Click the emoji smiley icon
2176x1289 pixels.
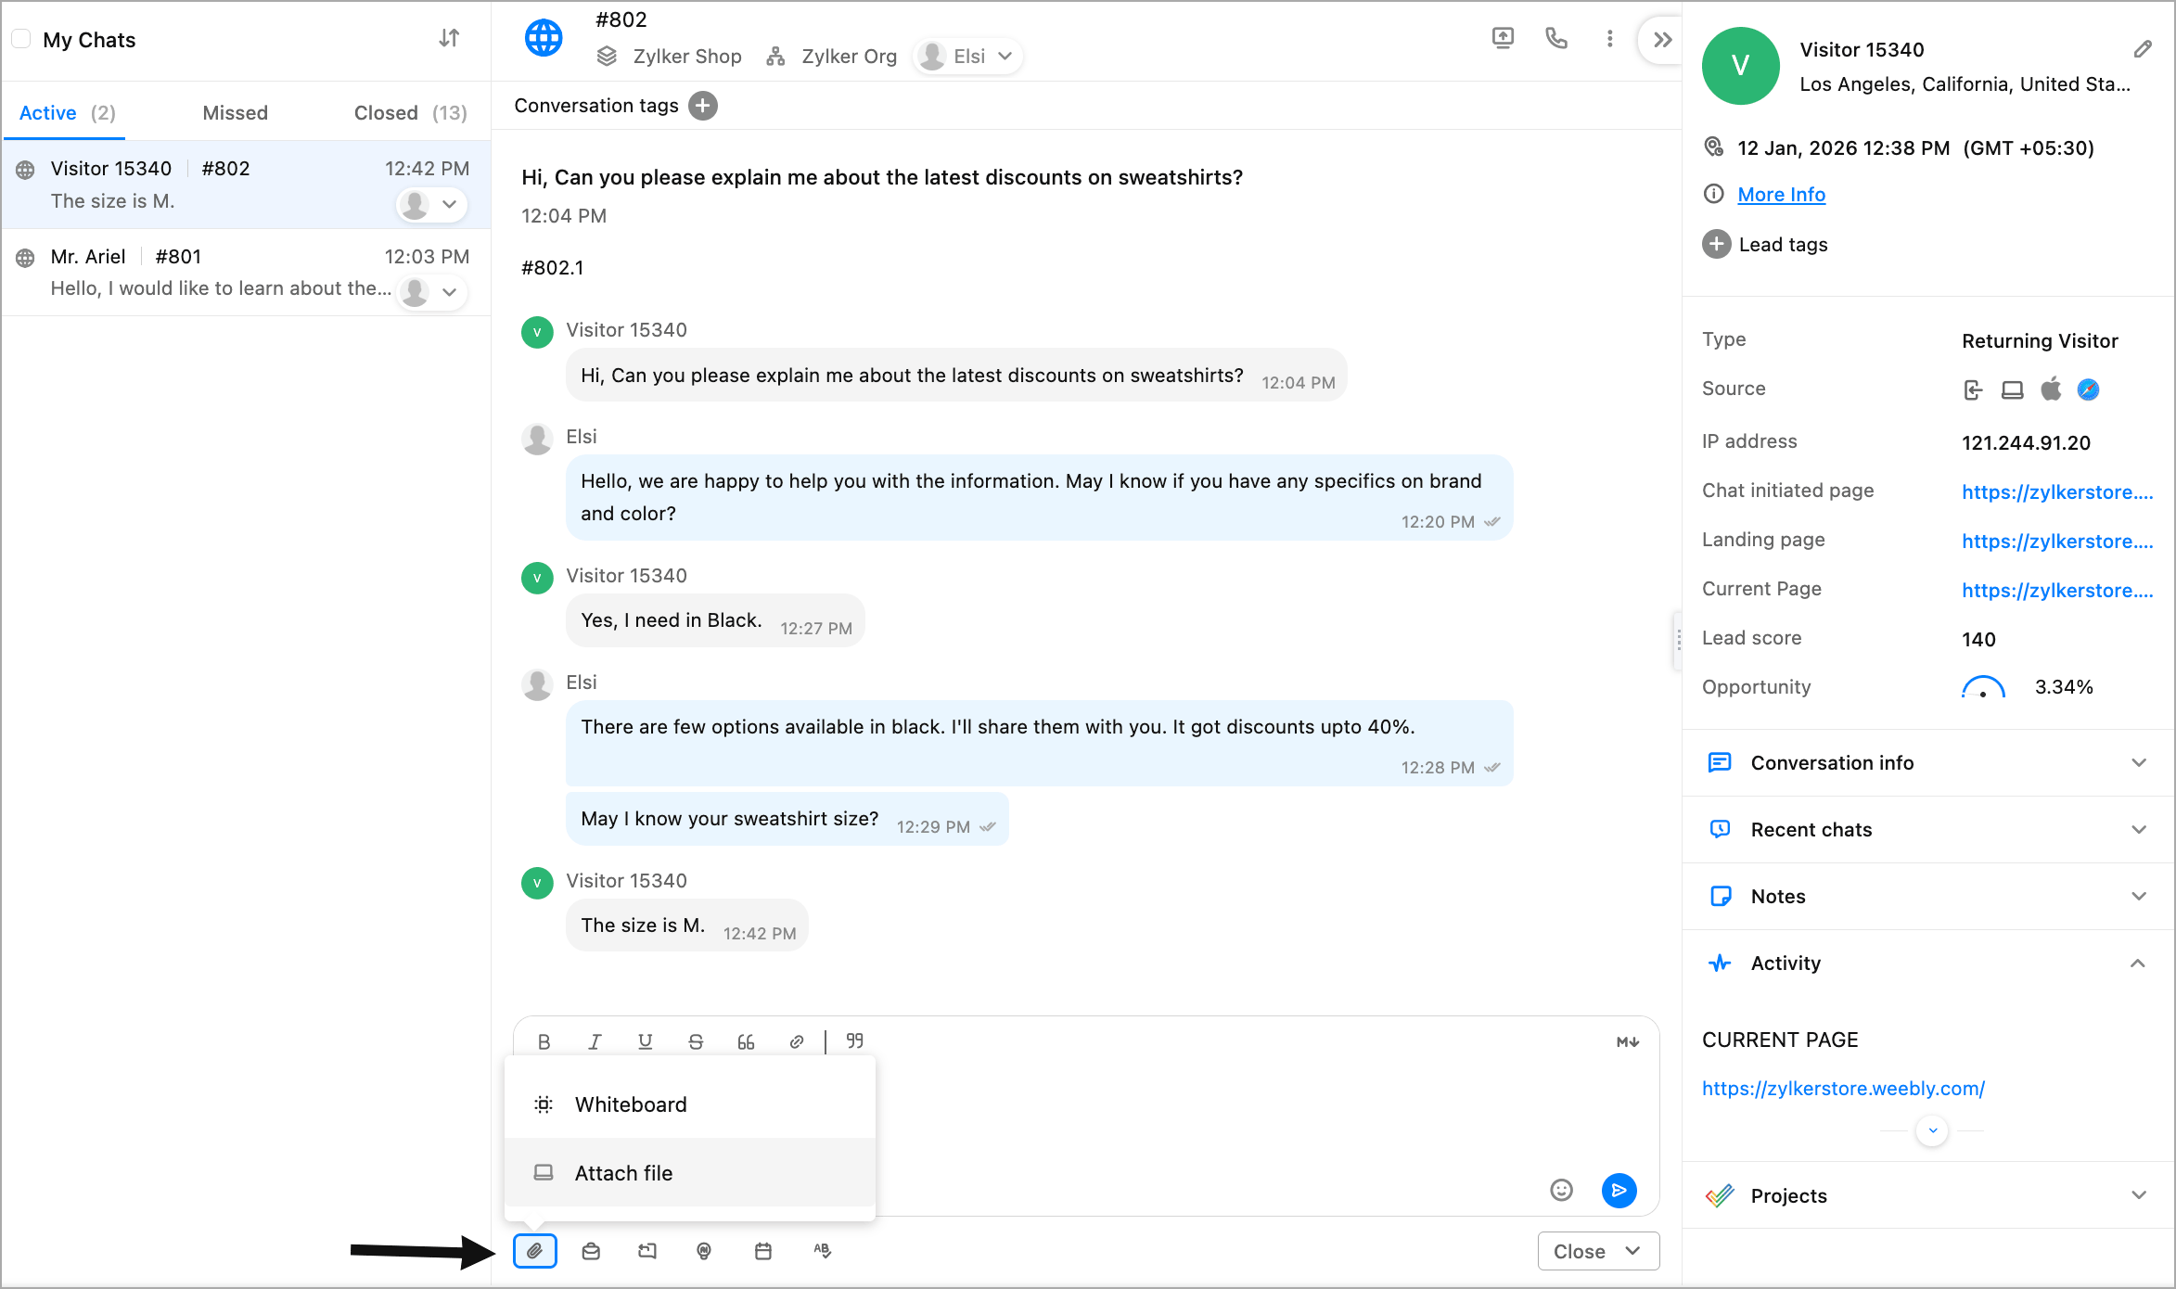(x=1562, y=1190)
